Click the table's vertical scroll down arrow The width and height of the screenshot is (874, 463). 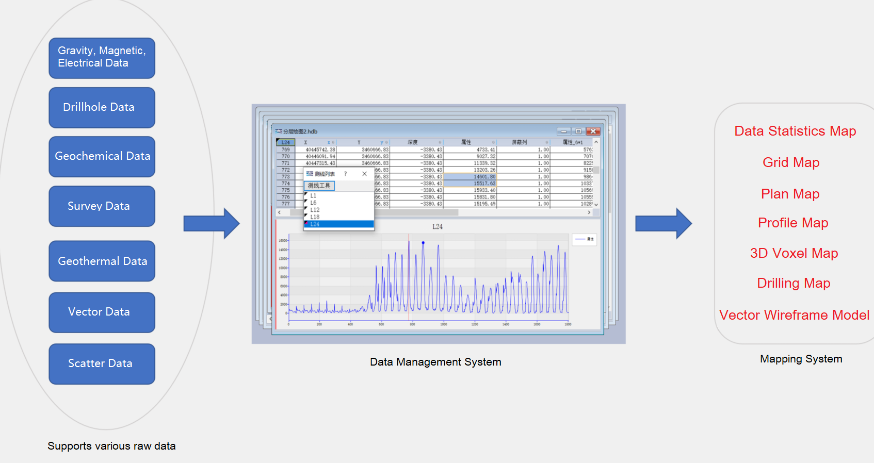tap(596, 205)
